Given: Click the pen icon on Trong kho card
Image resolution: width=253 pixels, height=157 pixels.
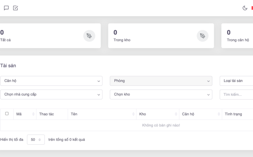Looking at the screenshot, I should click(202, 36).
